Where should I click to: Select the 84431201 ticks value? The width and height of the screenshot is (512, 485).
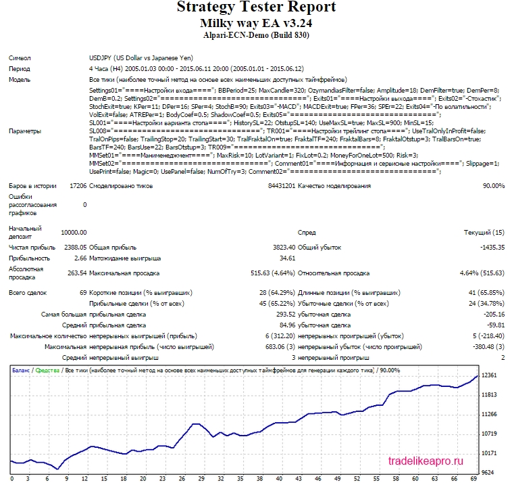point(282,186)
